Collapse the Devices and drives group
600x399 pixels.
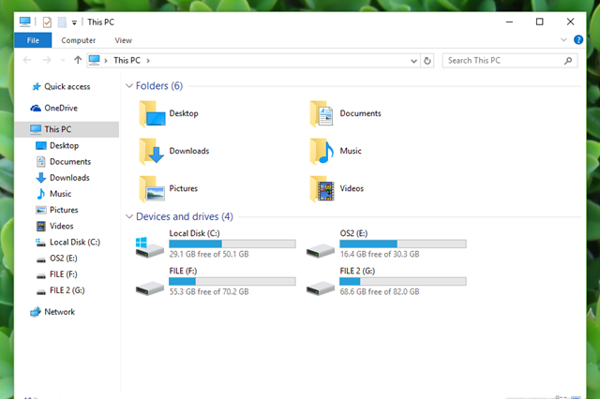click(128, 216)
